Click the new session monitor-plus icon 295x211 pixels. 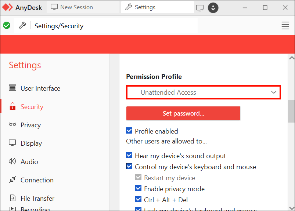point(200,8)
